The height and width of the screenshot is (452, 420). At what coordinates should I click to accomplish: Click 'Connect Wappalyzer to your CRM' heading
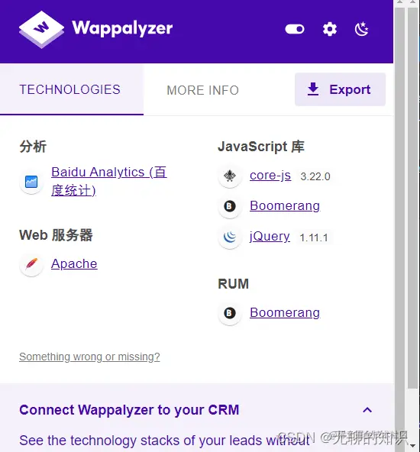click(x=129, y=410)
